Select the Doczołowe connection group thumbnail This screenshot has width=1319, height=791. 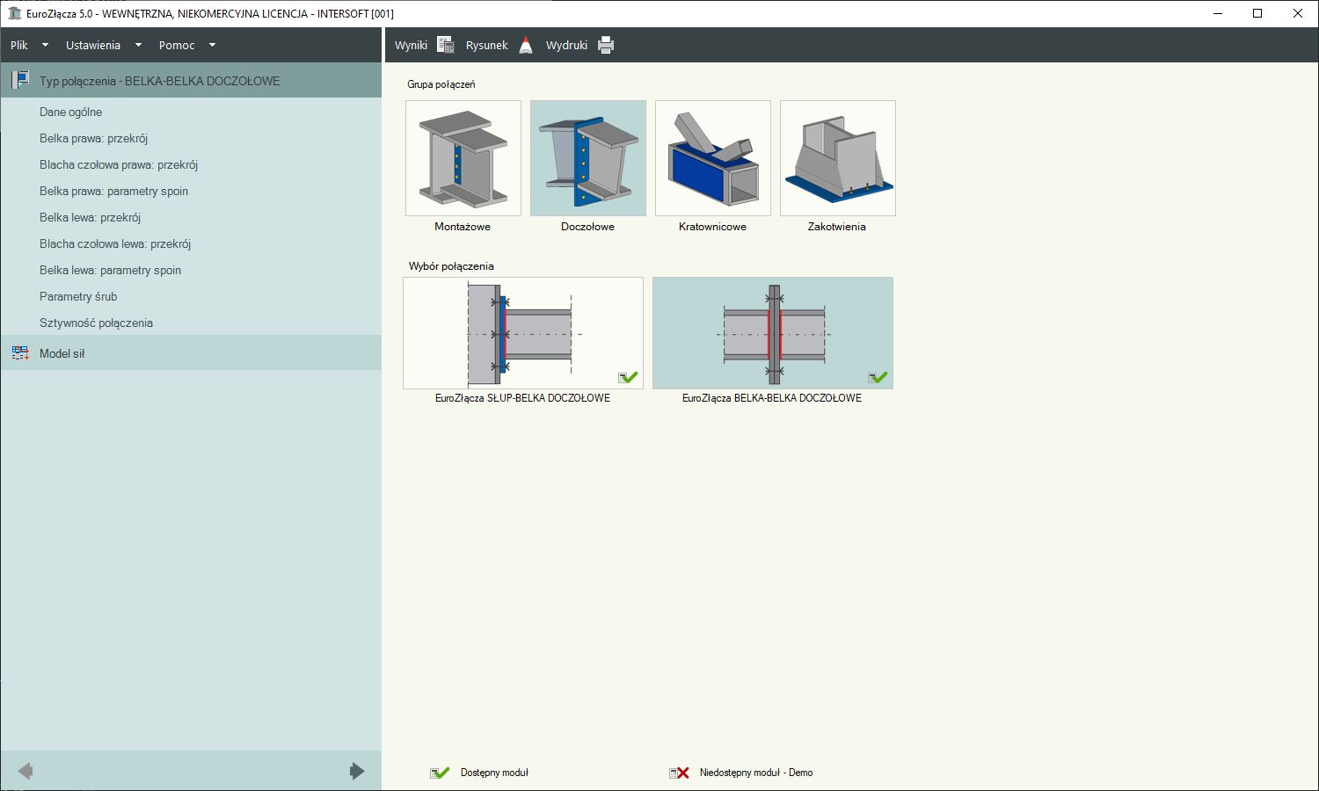[588, 158]
